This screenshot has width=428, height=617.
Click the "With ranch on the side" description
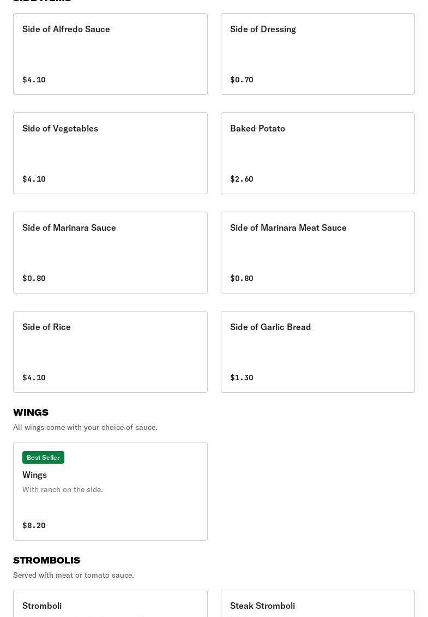point(63,489)
